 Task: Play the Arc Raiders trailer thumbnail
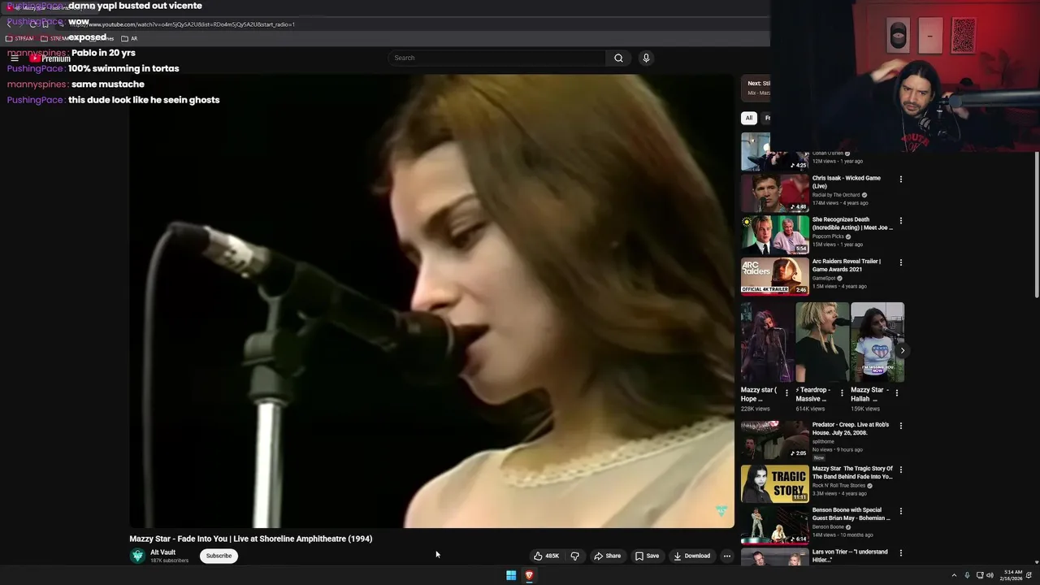[774, 276]
